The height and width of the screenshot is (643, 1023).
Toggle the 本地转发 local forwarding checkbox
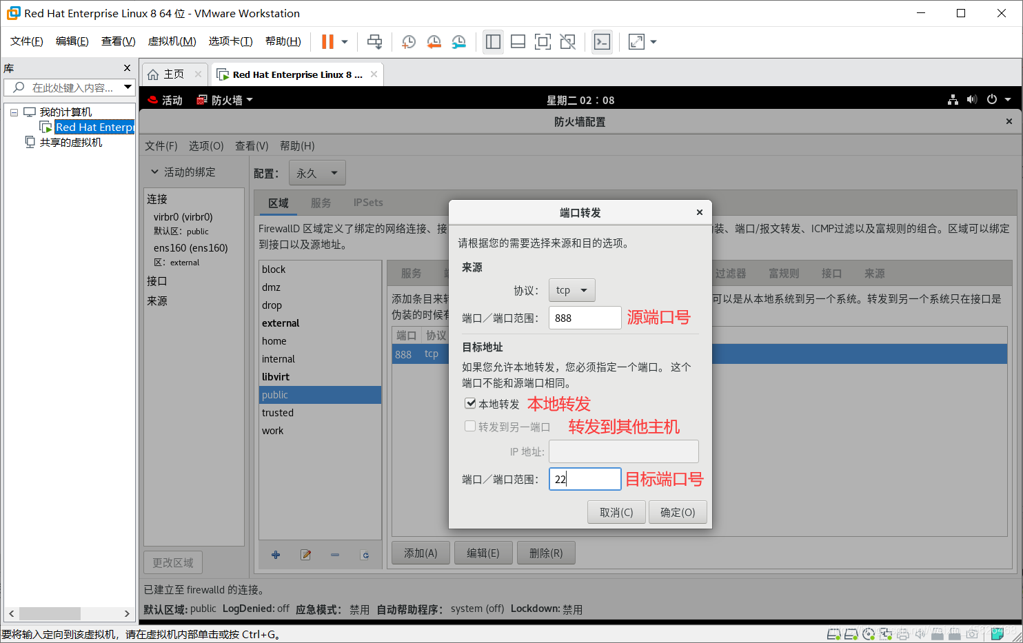click(470, 403)
